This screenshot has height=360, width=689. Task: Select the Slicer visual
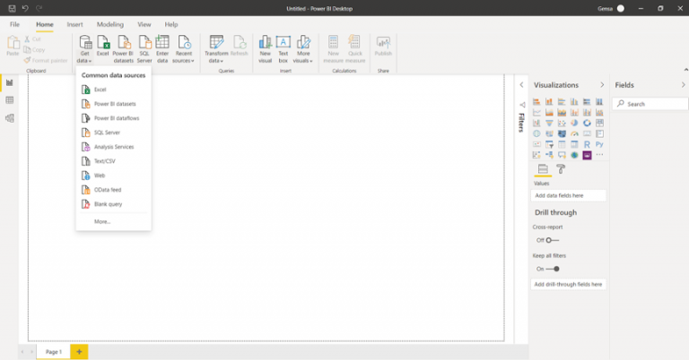coord(549,144)
